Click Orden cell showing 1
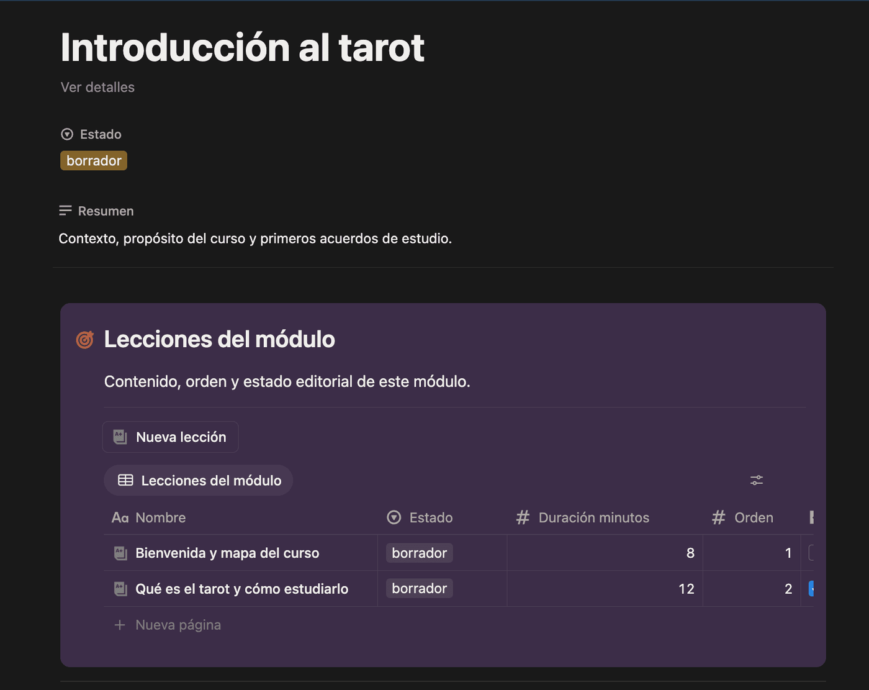869x690 pixels. coord(751,553)
